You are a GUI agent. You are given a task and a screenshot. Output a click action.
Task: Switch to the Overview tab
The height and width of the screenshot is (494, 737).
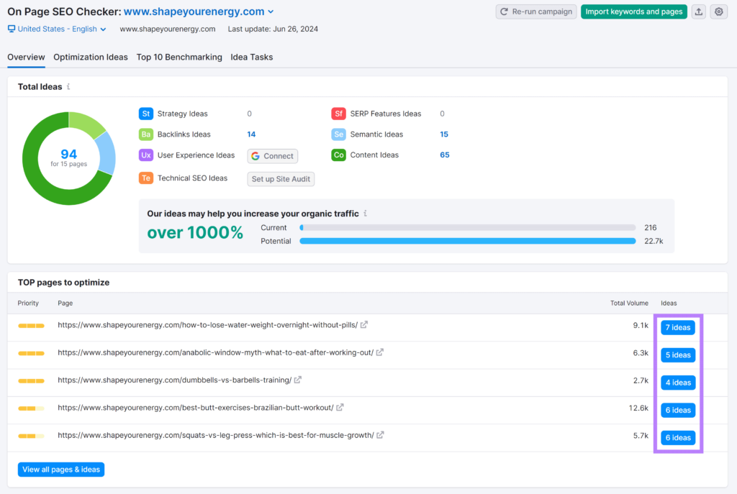point(26,58)
